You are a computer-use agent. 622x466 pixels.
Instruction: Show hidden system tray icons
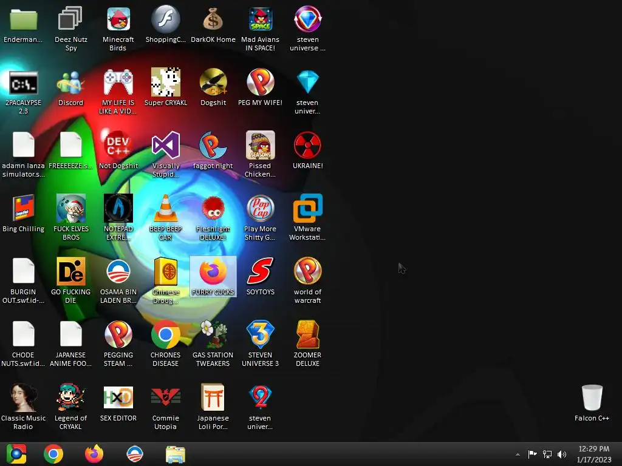tap(518, 454)
